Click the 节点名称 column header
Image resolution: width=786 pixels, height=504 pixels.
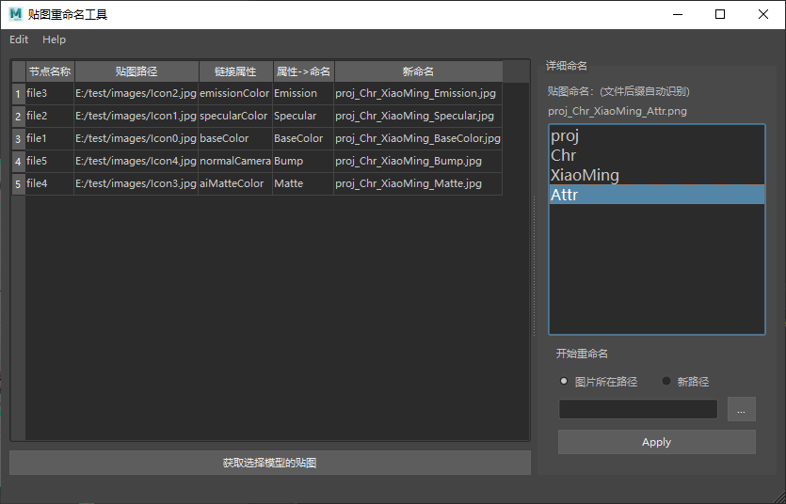point(49,71)
